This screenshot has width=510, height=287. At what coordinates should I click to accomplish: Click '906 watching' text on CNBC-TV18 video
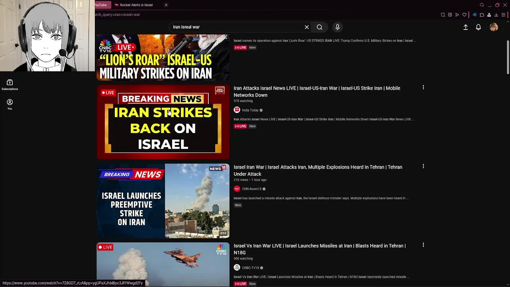click(243, 258)
